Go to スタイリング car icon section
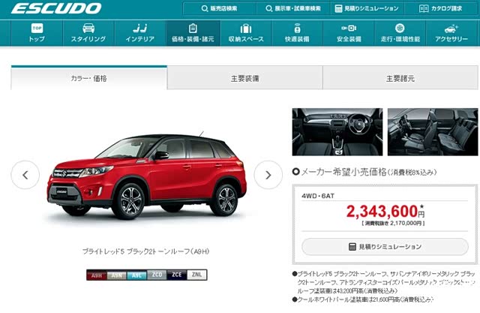 coord(88,33)
